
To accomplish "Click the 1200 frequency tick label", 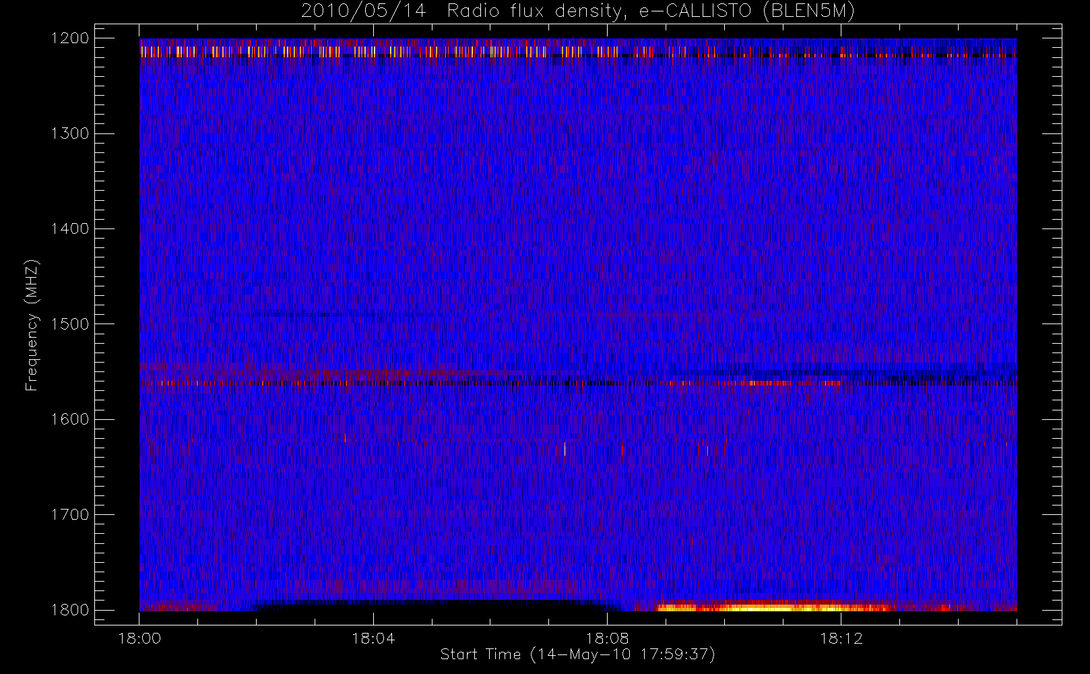I will [x=70, y=38].
